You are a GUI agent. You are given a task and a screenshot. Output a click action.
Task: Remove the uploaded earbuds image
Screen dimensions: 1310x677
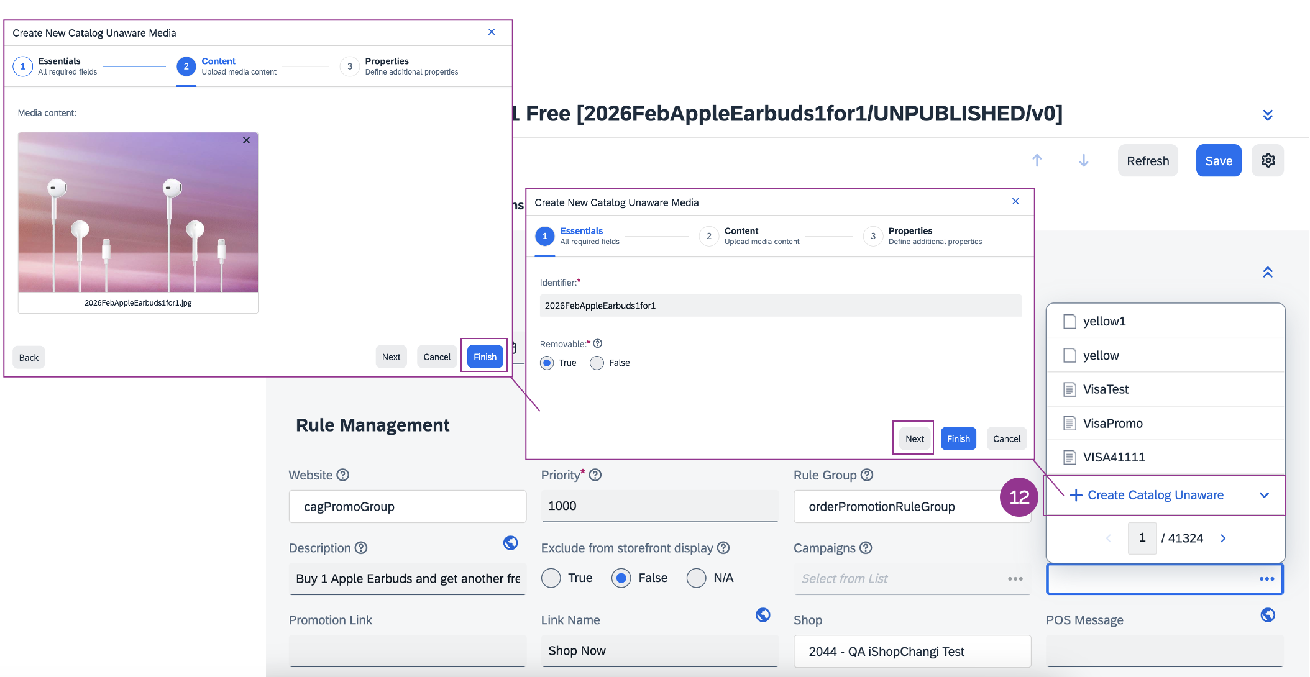(x=246, y=140)
